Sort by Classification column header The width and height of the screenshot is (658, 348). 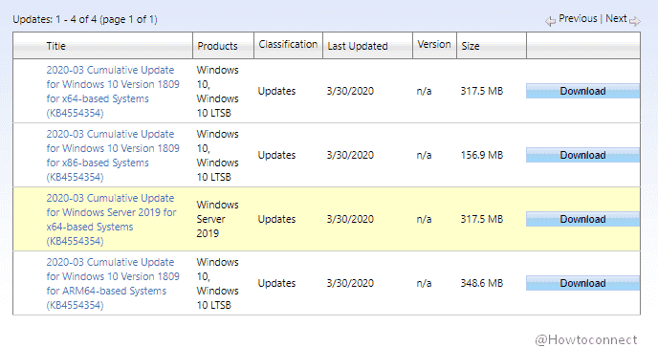coord(288,44)
